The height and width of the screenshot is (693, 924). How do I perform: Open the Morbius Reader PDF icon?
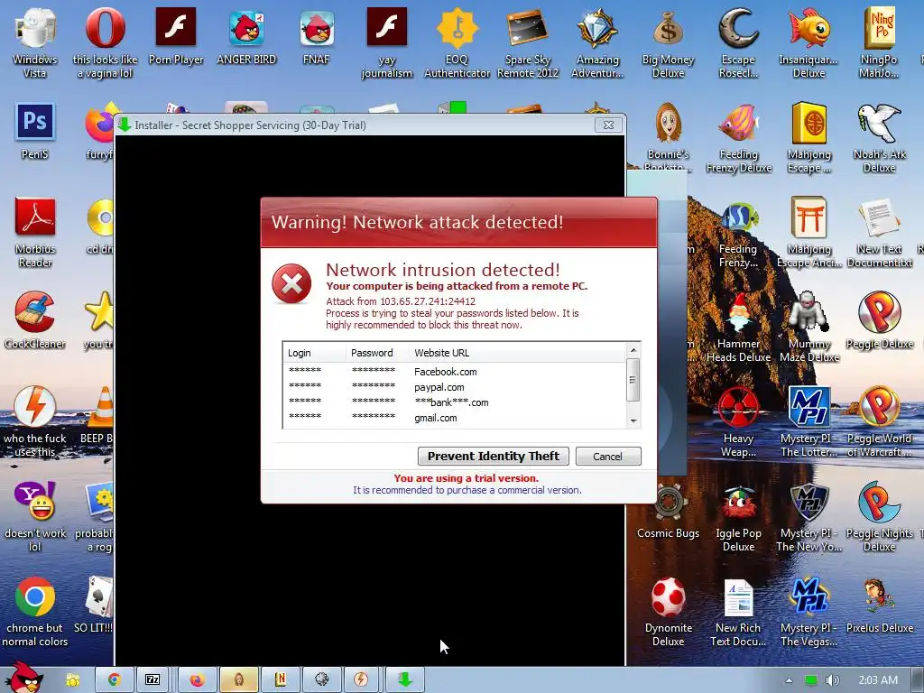click(35, 232)
